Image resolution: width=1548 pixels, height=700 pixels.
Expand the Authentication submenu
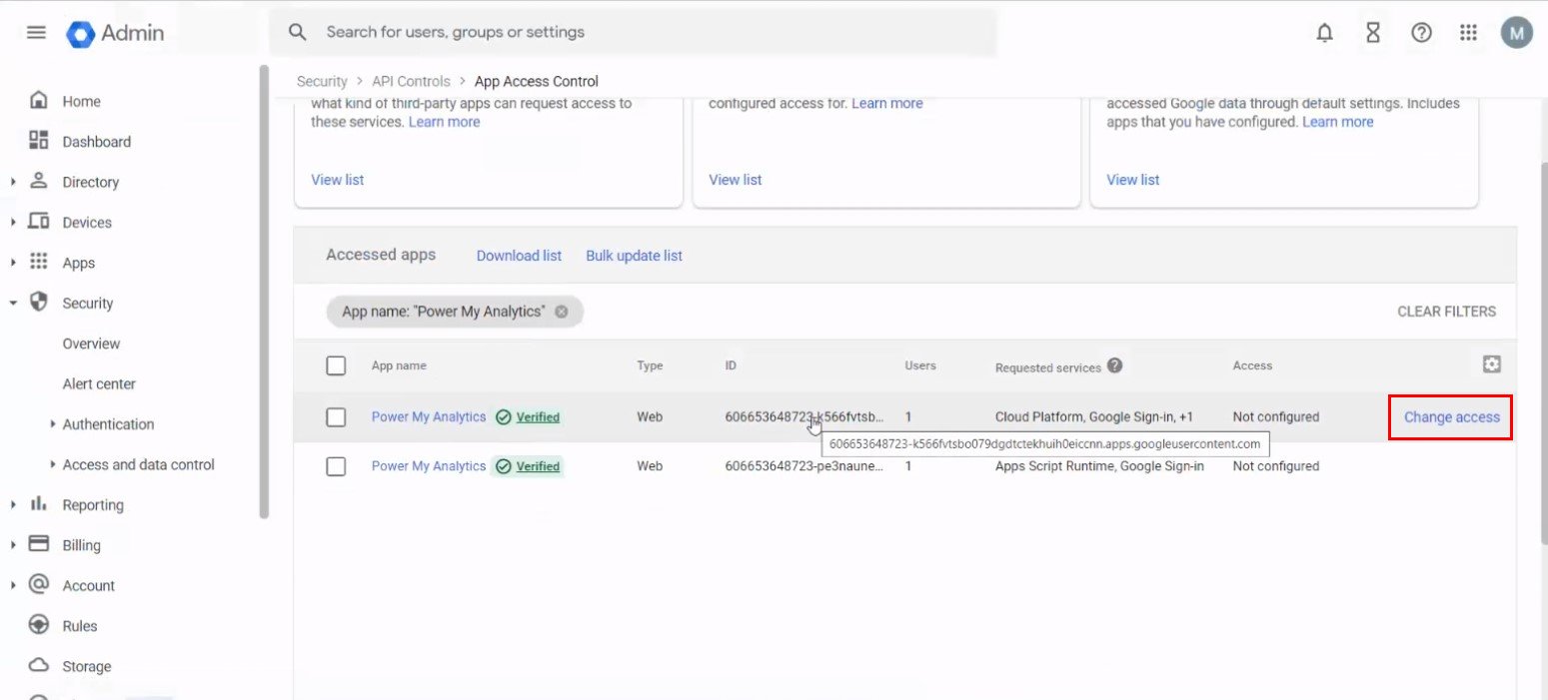[x=52, y=424]
